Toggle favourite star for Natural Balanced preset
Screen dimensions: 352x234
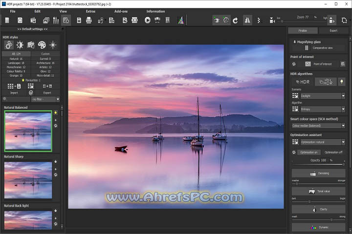coord(56,113)
